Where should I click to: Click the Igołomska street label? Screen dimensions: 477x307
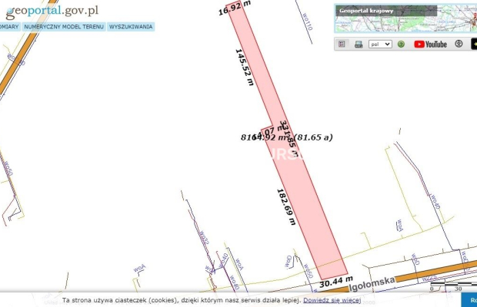pyautogui.click(x=372, y=282)
